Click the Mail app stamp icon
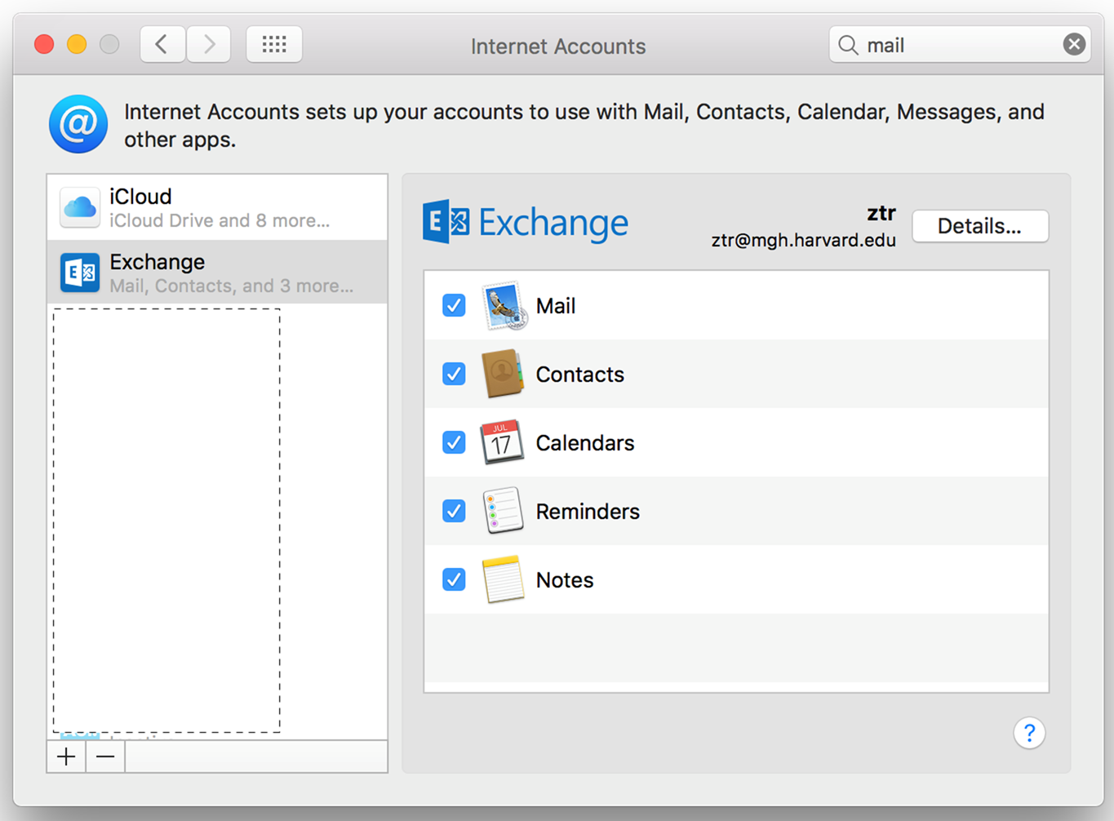The image size is (1114, 821). tap(503, 306)
